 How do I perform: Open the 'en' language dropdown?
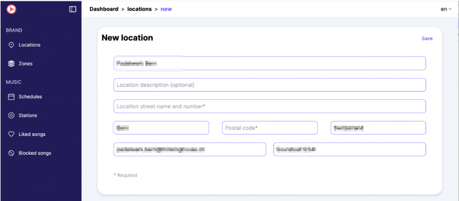pyautogui.click(x=446, y=9)
